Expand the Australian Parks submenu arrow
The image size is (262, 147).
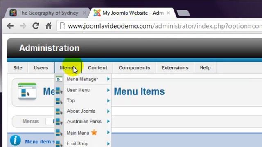coord(108,122)
